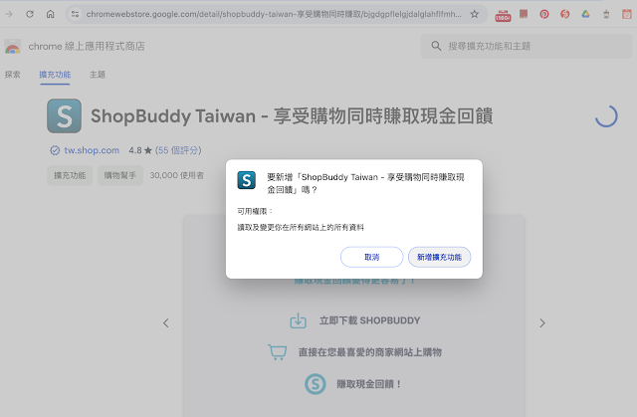Click the 擴充功能 category chip
Viewport: 637px width, 417px height.
tap(70, 175)
